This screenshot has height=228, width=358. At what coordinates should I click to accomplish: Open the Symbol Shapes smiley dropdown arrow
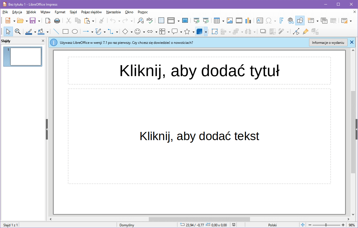point(144,32)
